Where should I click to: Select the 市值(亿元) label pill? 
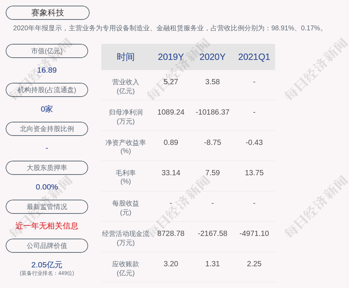[47, 51]
